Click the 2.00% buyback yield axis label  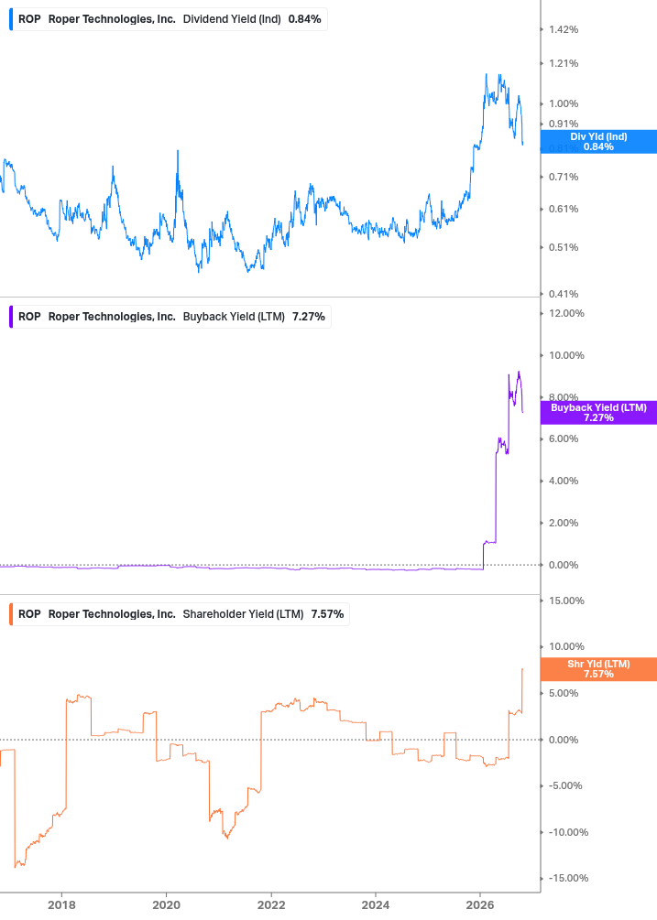(x=564, y=523)
